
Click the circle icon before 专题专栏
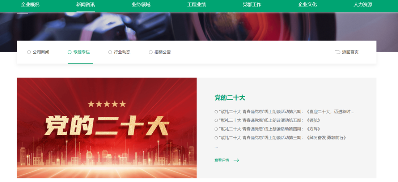tap(69, 52)
